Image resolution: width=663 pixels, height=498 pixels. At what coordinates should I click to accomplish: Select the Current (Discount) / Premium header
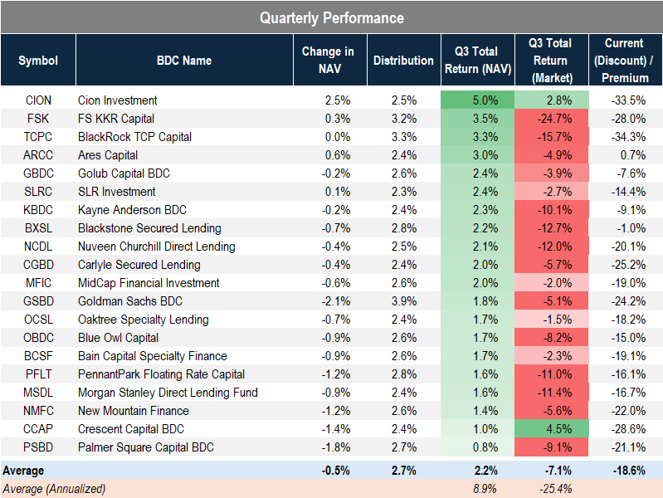[x=624, y=60]
